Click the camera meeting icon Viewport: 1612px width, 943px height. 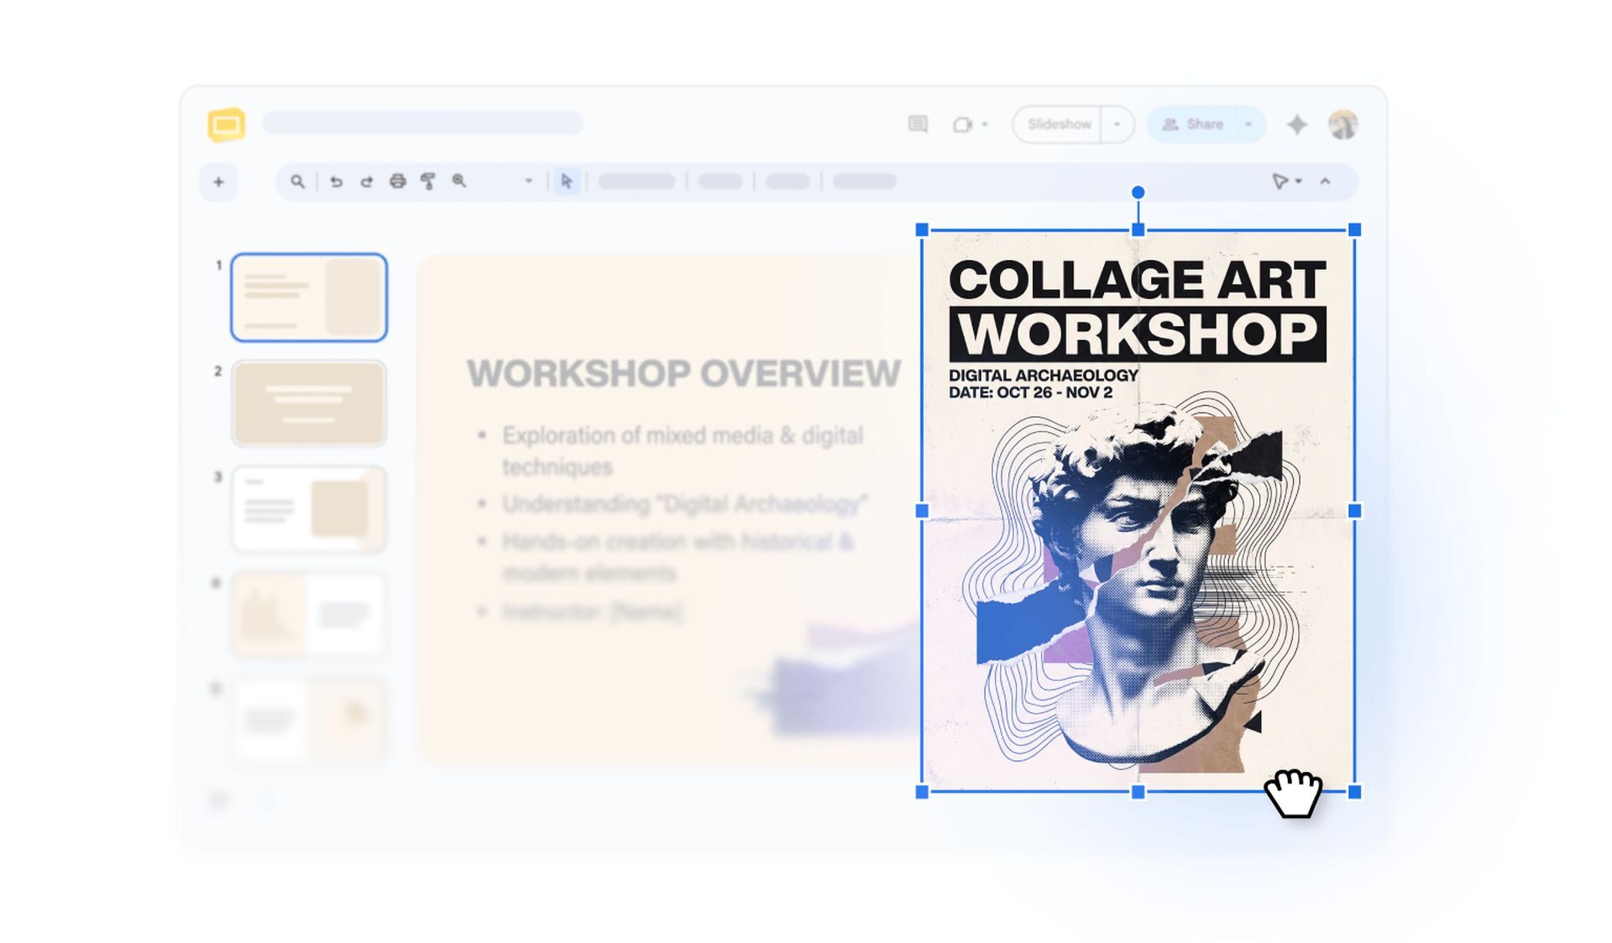click(x=963, y=124)
